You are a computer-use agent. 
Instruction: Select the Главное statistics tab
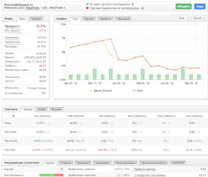coord(66,163)
